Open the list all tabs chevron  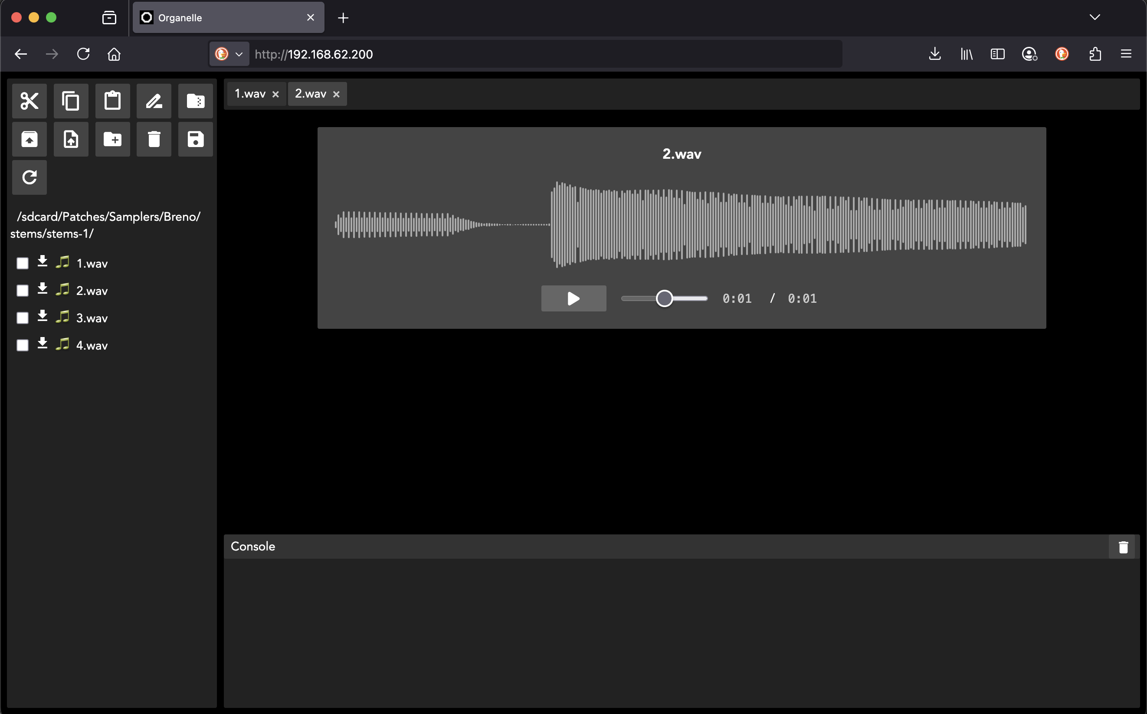(1095, 17)
